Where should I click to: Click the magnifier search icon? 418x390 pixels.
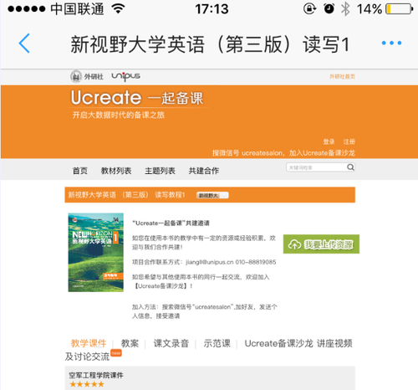[350, 167]
